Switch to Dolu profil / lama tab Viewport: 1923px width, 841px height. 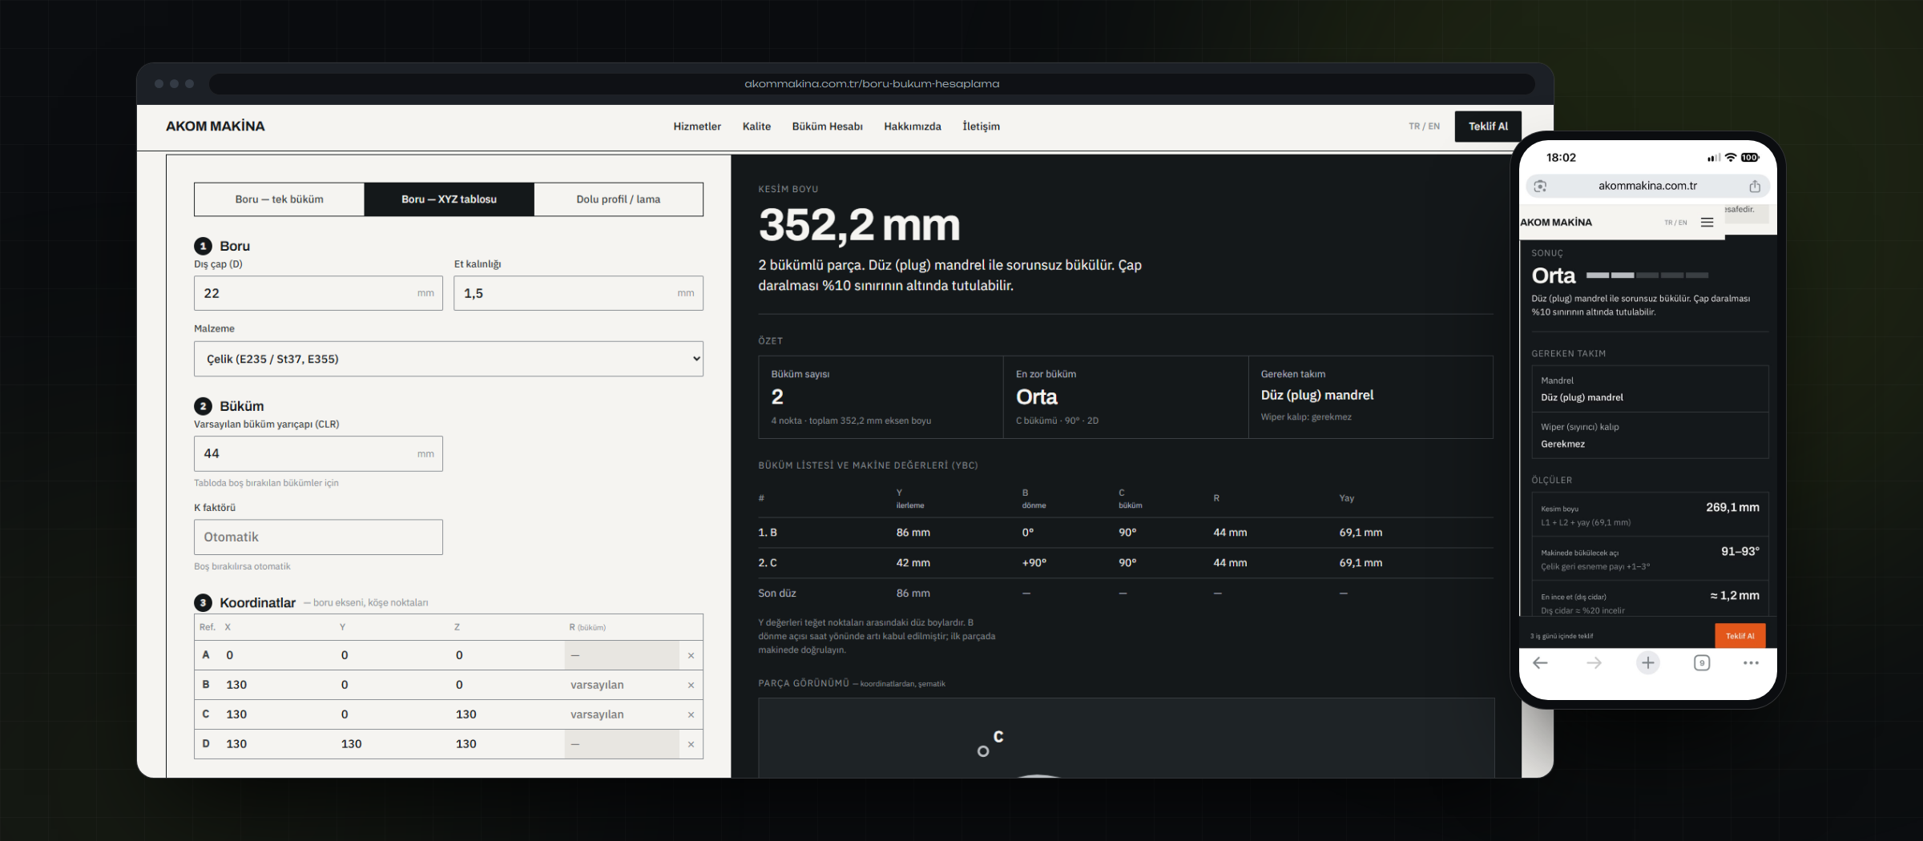619,199
